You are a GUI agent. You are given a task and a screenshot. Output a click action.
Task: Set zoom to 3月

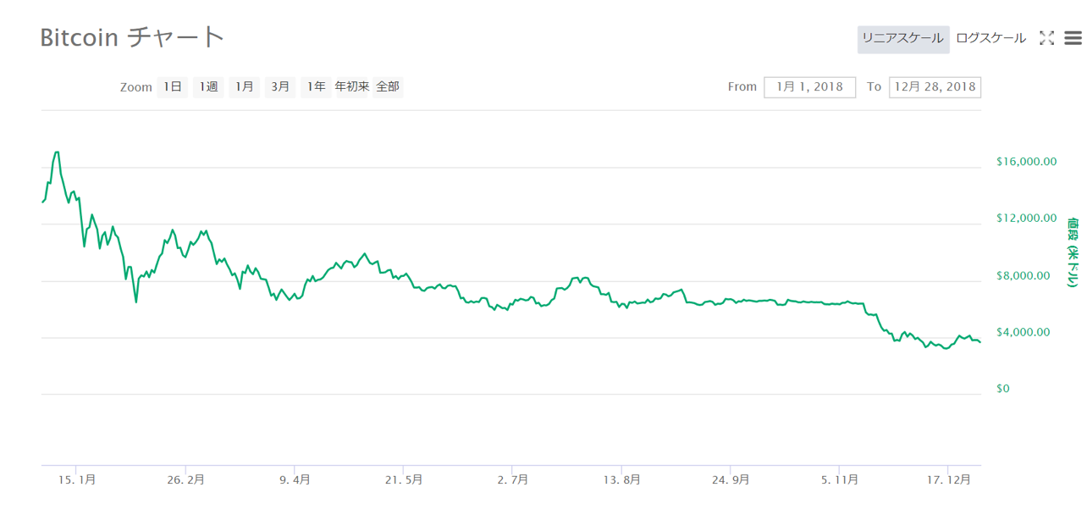pos(280,86)
